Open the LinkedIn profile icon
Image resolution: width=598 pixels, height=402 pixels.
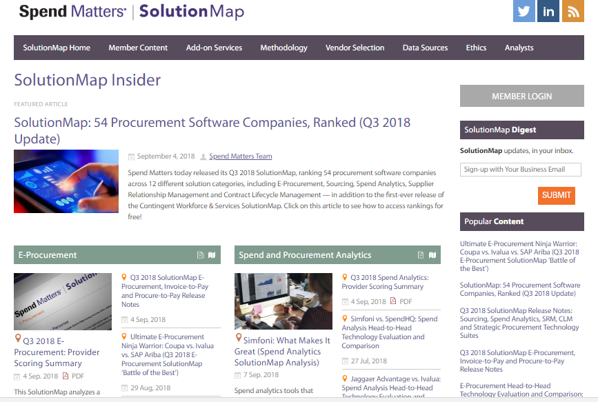coord(548,12)
